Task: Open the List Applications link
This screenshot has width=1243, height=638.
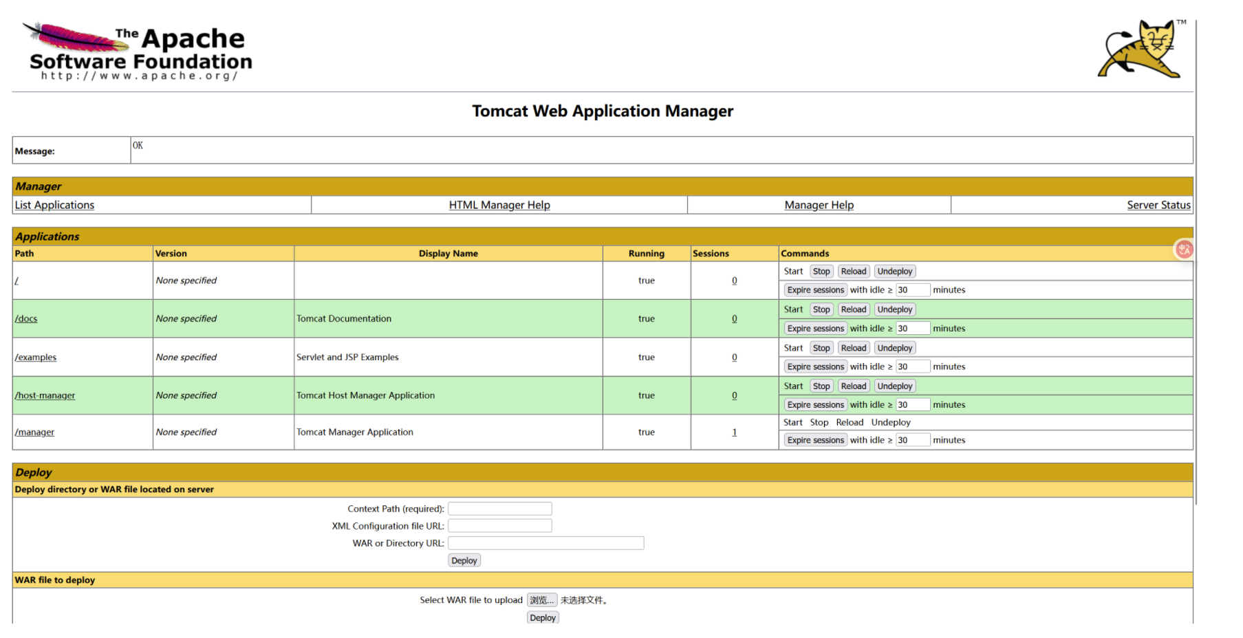Action: tap(54, 205)
